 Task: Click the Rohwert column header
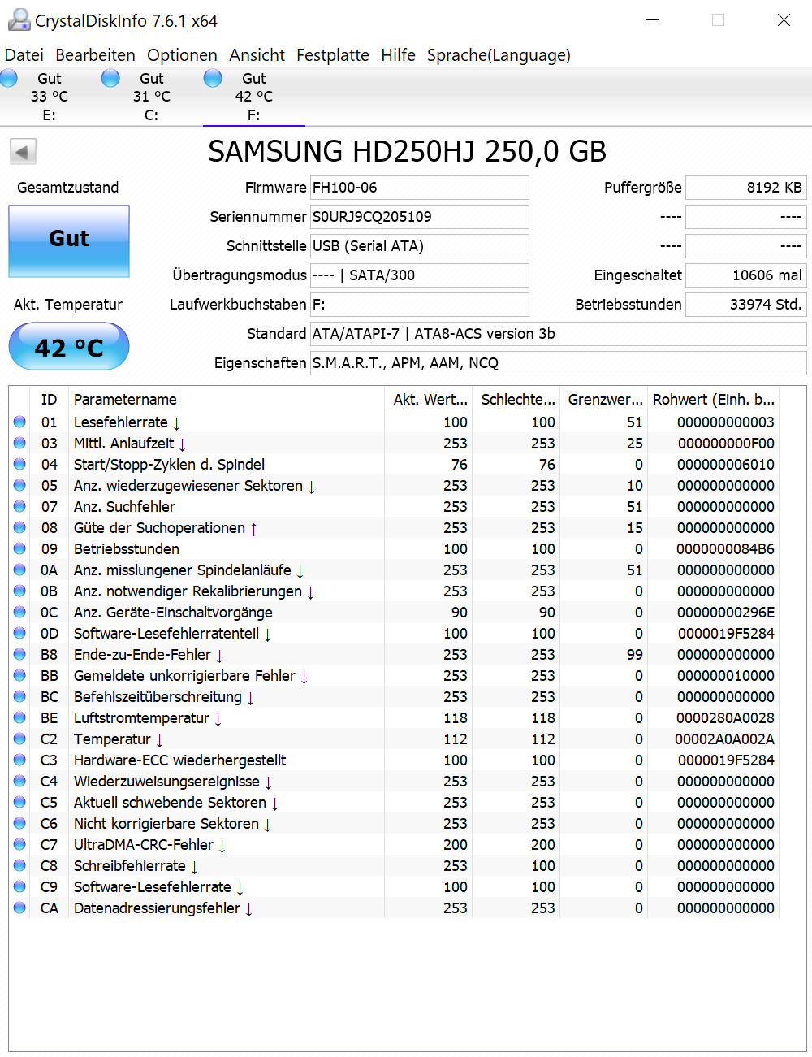(x=713, y=399)
